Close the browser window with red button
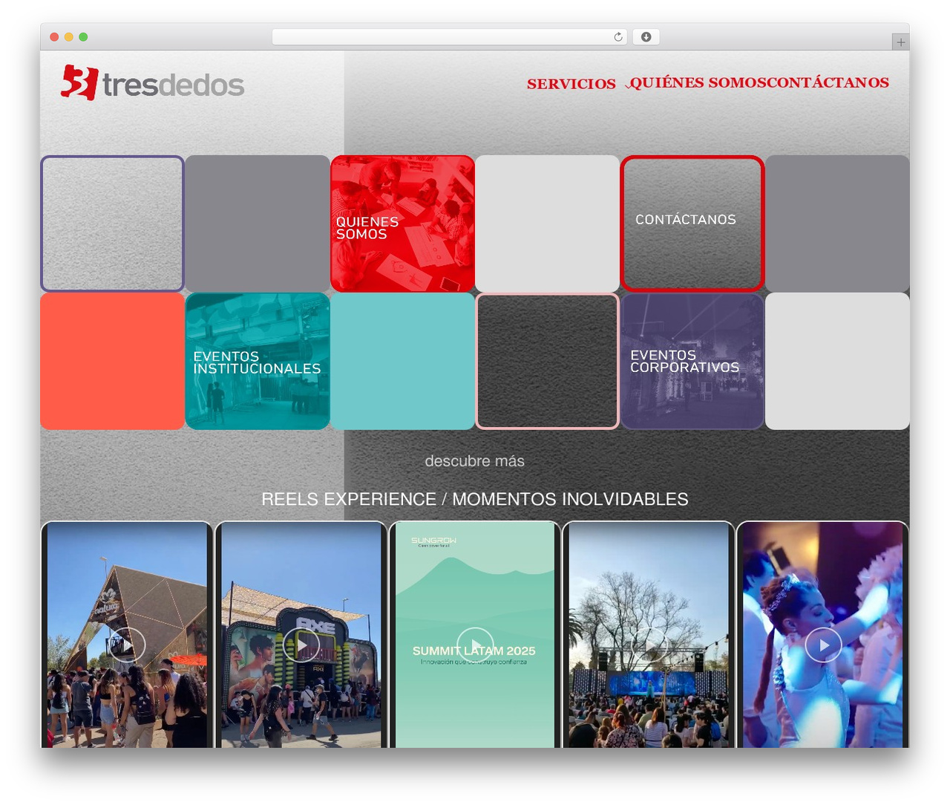 pos(54,37)
